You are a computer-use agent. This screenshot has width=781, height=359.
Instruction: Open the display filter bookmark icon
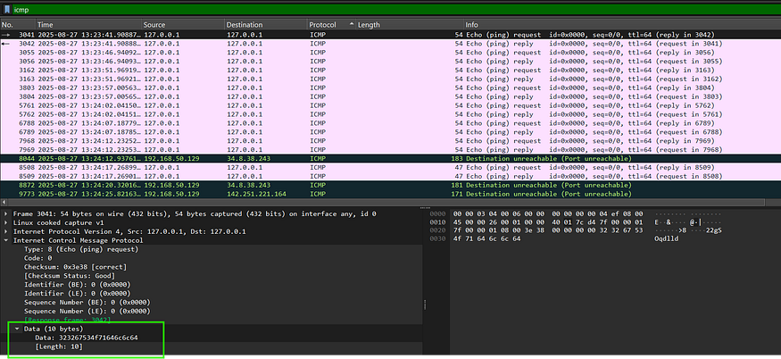pos(7,10)
